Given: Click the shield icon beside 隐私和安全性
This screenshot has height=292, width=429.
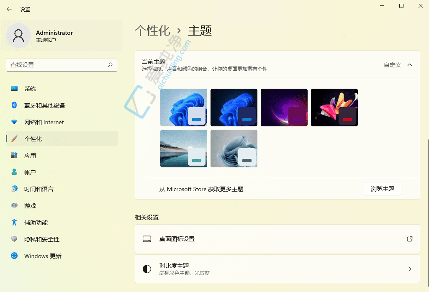Looking at the screenshot, I should [x=14, y=239].
